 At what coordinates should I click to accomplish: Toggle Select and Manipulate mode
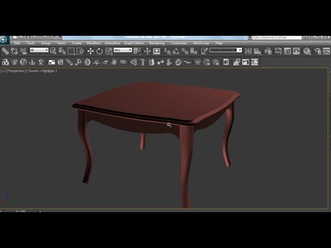click(148, 51)
